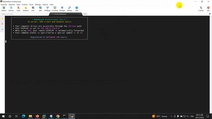Open the notification center icon
Screen dimensions: 212x119
(207, 116)
